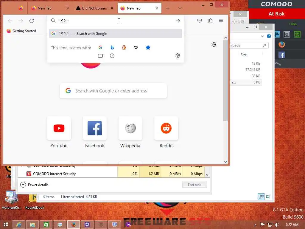The width and height of the screenshot is (305, 229).
Task: Open the Firefox Extensions button
Action: 210,21
